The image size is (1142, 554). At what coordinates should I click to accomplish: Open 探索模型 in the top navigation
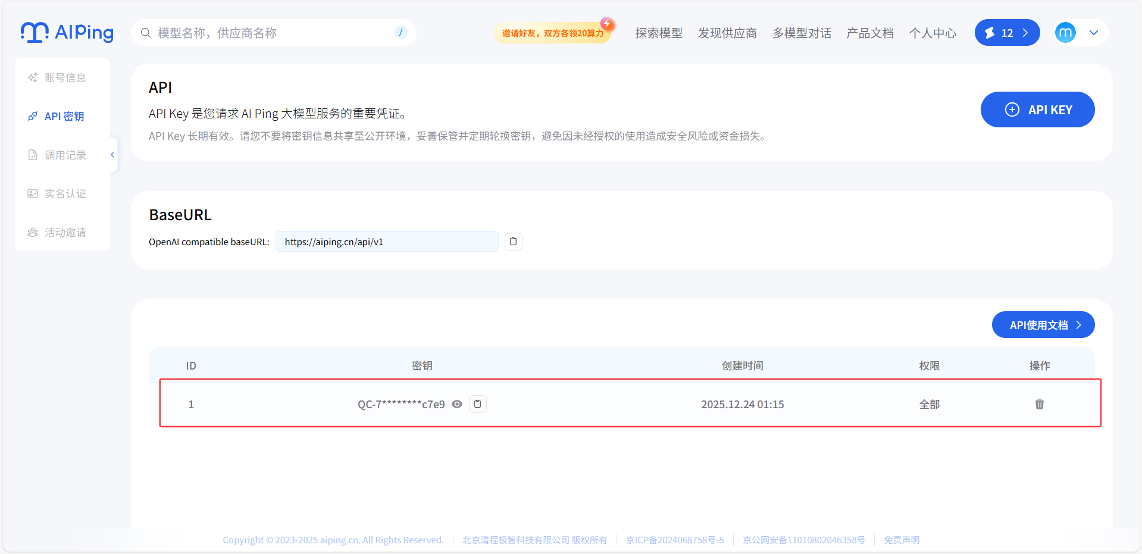659,33
